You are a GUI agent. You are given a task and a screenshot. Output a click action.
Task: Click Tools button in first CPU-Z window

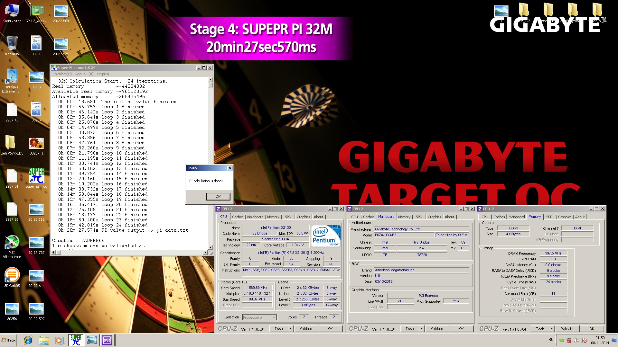point(279,329)
